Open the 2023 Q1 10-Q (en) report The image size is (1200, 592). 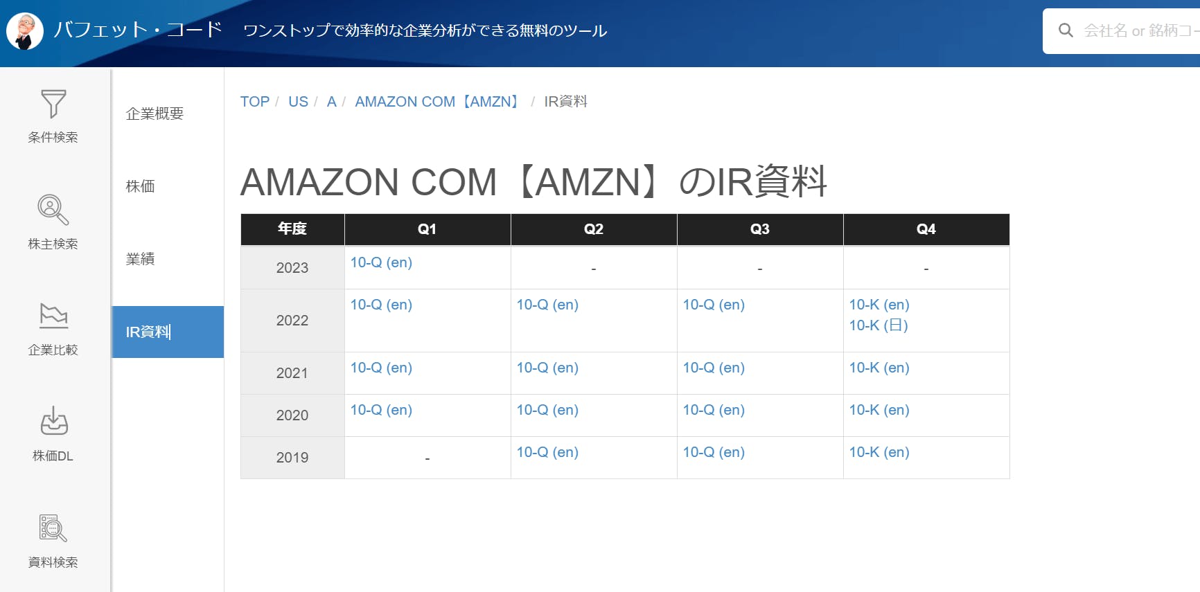tap(381, 262)
